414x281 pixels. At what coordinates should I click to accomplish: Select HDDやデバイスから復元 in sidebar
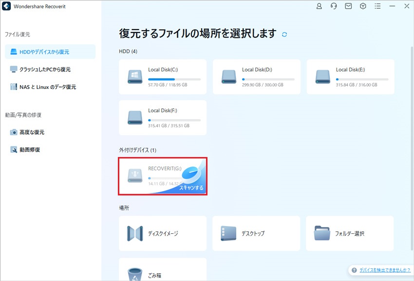[x=50, y=52]
